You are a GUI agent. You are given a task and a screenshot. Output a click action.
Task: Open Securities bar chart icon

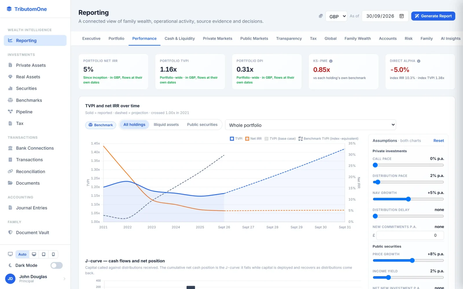click(x=10, y=88)
